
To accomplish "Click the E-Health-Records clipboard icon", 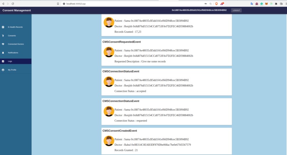I will (x=3, y=27).
